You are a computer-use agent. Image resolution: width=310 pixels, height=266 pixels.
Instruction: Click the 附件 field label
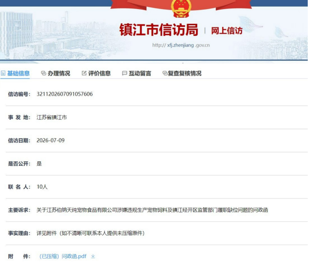pos(19,256)
